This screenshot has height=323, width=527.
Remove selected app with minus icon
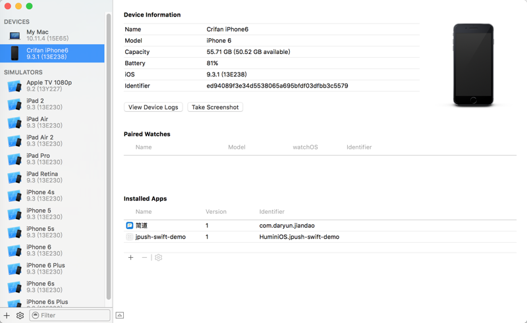pos(144,257)
